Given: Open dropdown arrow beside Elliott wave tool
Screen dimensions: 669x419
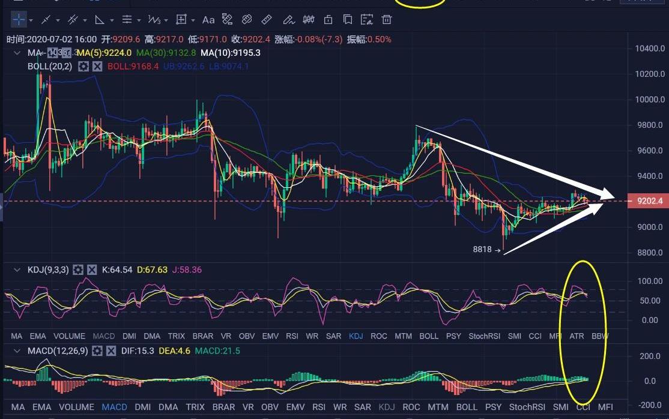Looking at the screenshot, I should coord(166,20).
